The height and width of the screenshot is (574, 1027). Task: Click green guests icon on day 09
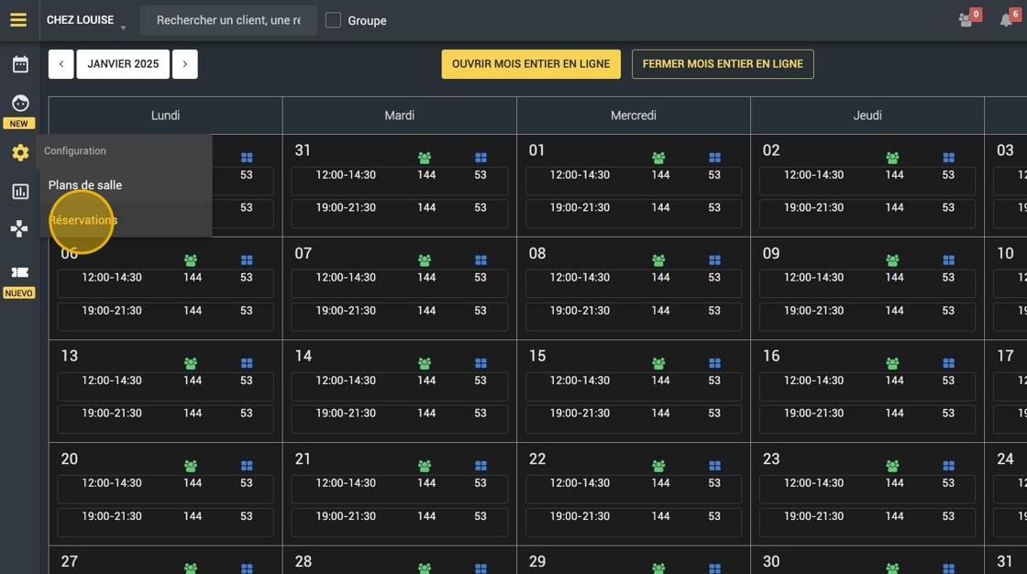892,260
